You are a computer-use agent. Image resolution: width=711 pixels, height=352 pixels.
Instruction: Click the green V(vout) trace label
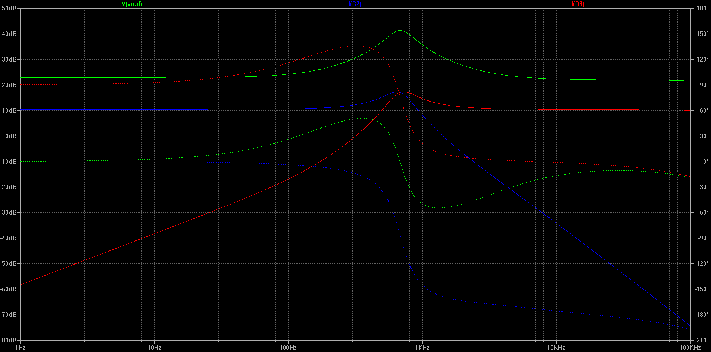tap(132, 4)
